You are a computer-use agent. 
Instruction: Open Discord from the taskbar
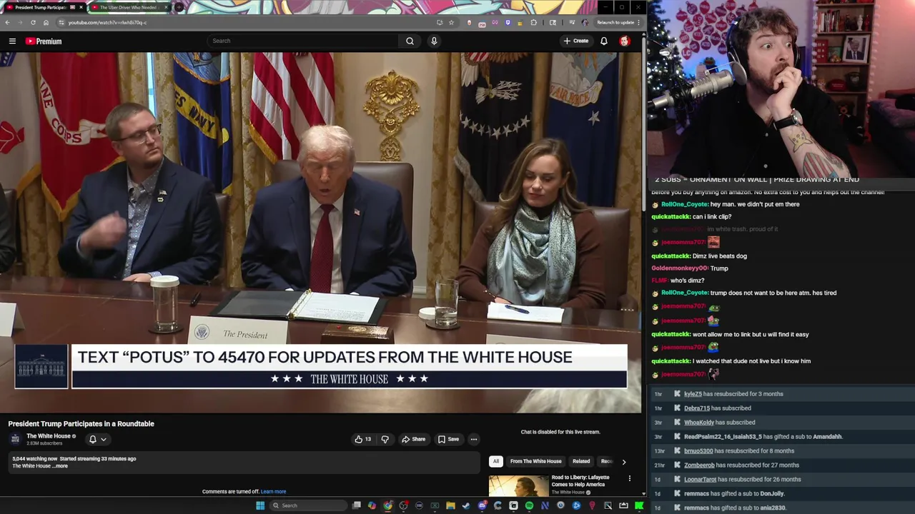pos(483,505)
